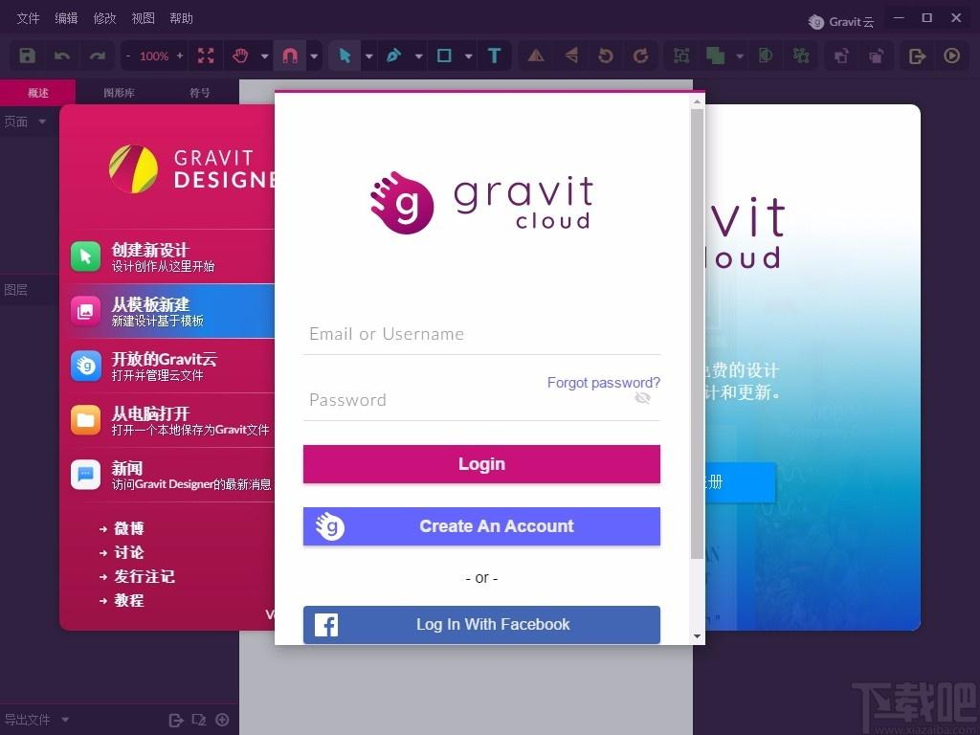Open the 修改 menu
The width and height of the screenshot is (980, 735).
104,18
